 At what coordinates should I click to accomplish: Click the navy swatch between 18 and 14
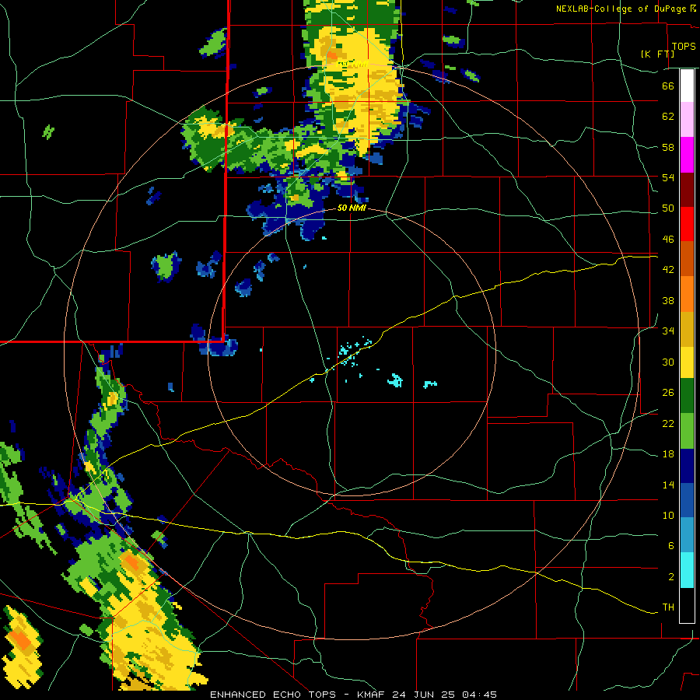687,466
